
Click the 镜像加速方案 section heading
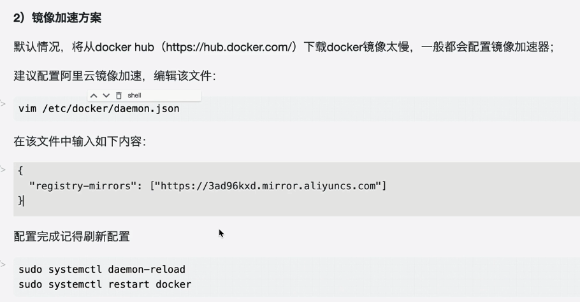tap(57, 18)
